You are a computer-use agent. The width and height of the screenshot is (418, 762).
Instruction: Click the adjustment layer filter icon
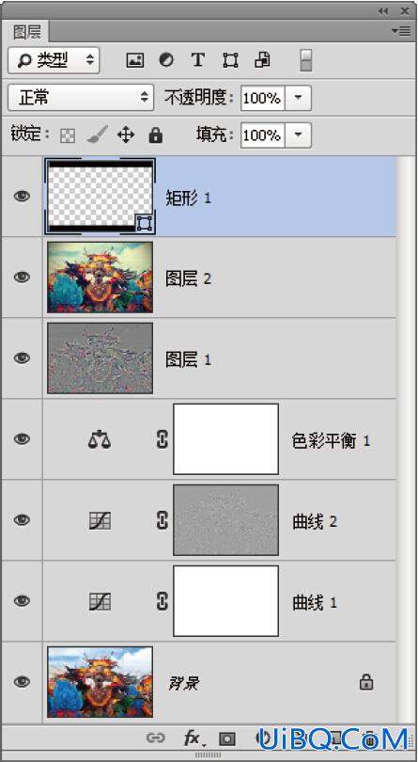click(166, 60)
